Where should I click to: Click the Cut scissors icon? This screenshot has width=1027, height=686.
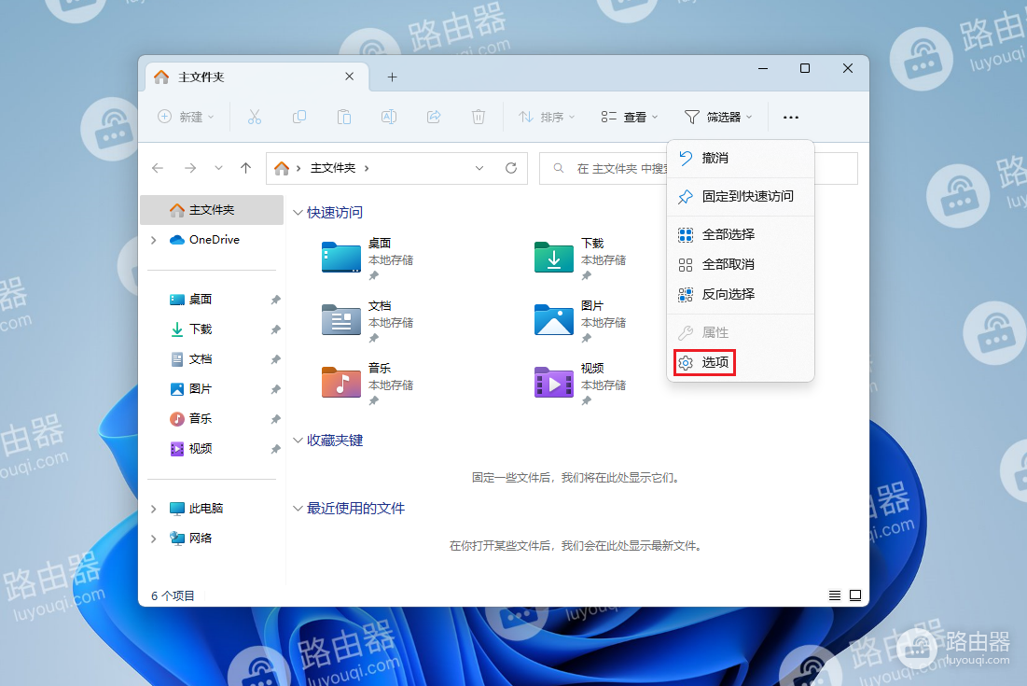(254, 117)
